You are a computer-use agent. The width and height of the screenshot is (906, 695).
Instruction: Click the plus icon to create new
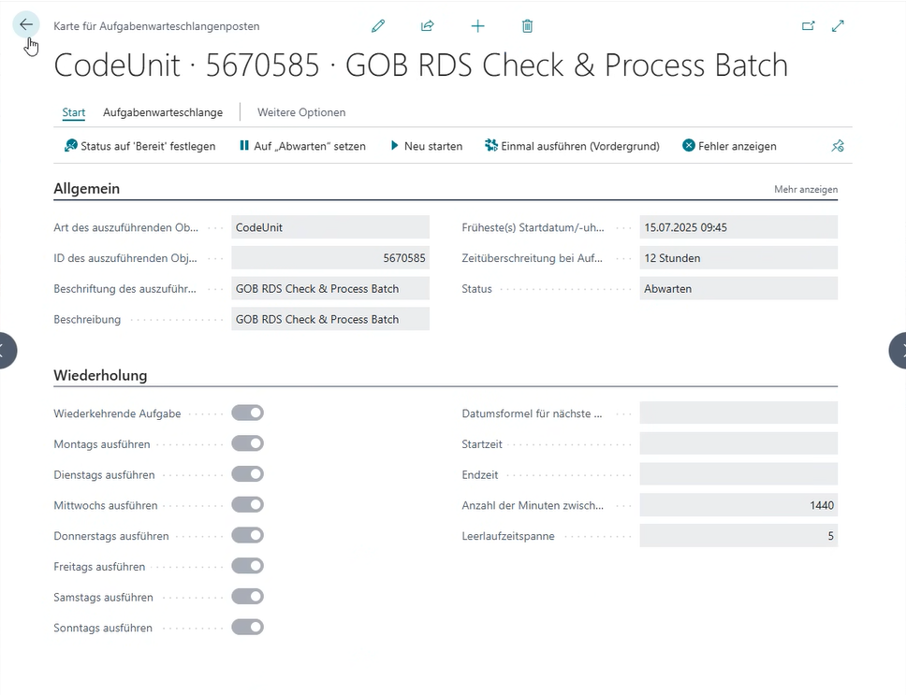coord(478,26)
